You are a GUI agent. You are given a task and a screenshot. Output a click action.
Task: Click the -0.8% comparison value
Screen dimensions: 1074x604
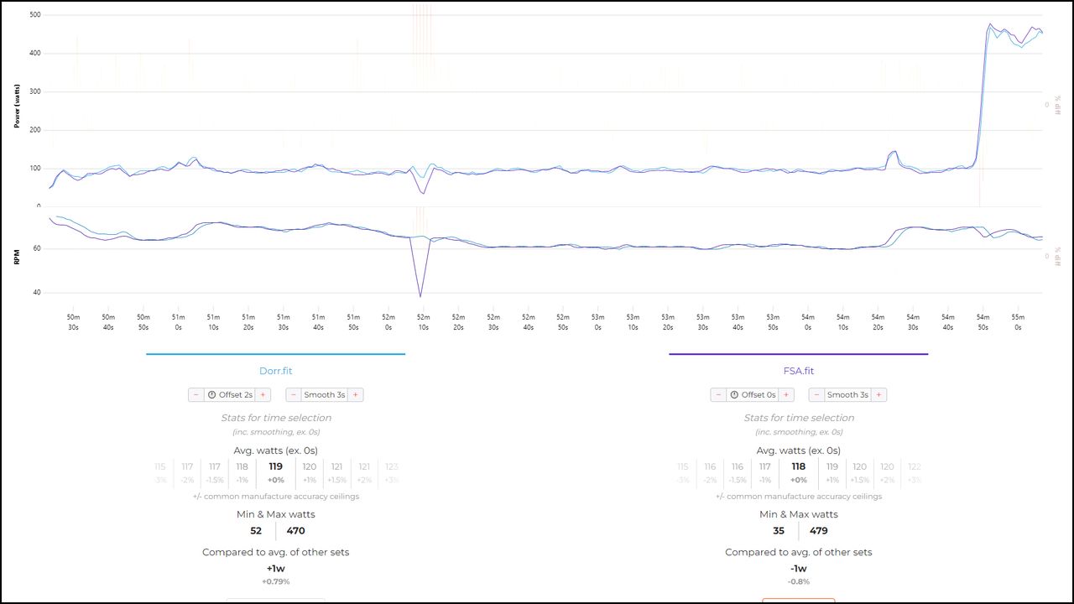(x=798, y=581)
